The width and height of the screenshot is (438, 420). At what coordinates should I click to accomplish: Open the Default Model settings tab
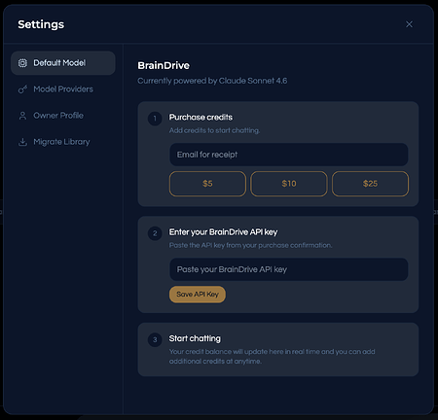coord(63,63)
